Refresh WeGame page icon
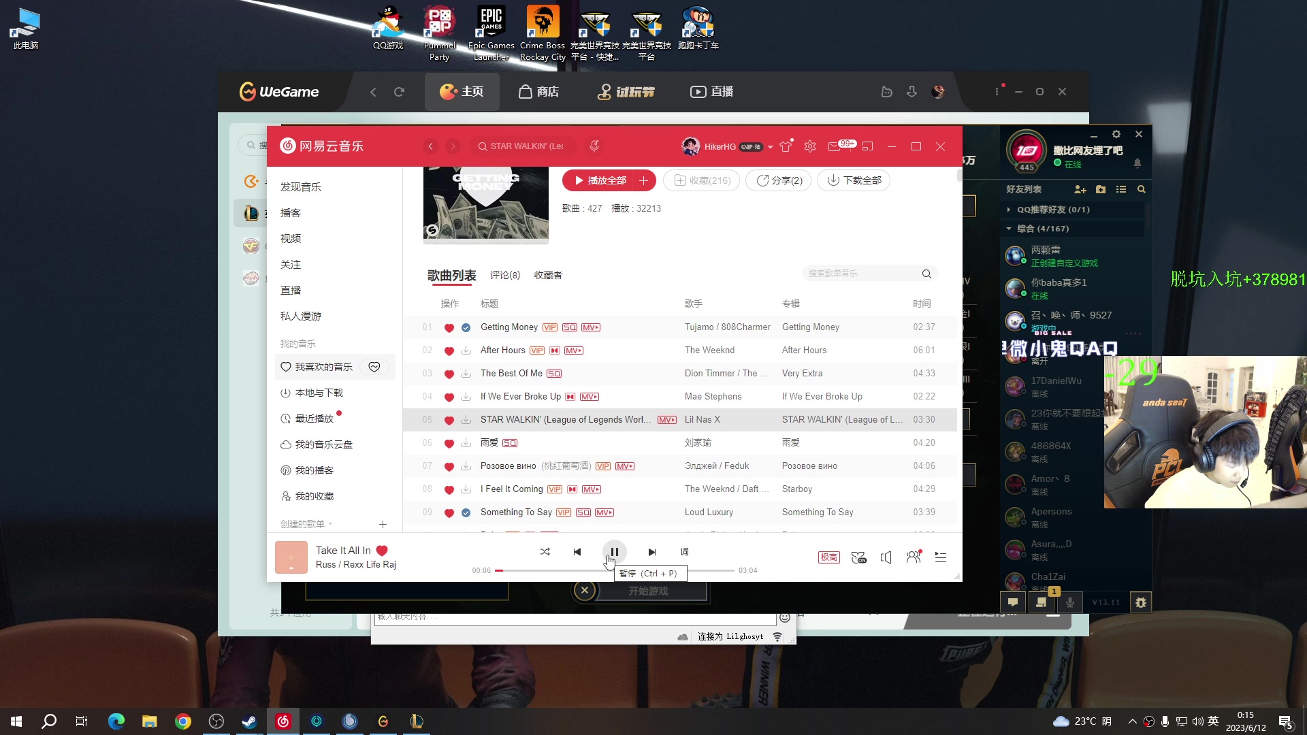The image size is (1307, 735). pos(399,91)
